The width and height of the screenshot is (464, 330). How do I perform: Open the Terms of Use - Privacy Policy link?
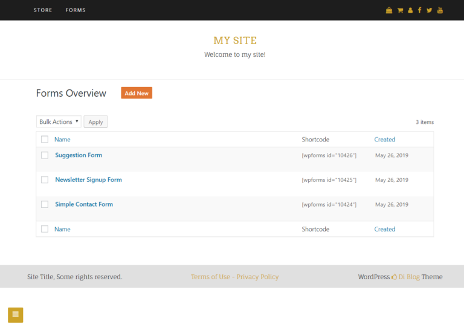point(234,277)
